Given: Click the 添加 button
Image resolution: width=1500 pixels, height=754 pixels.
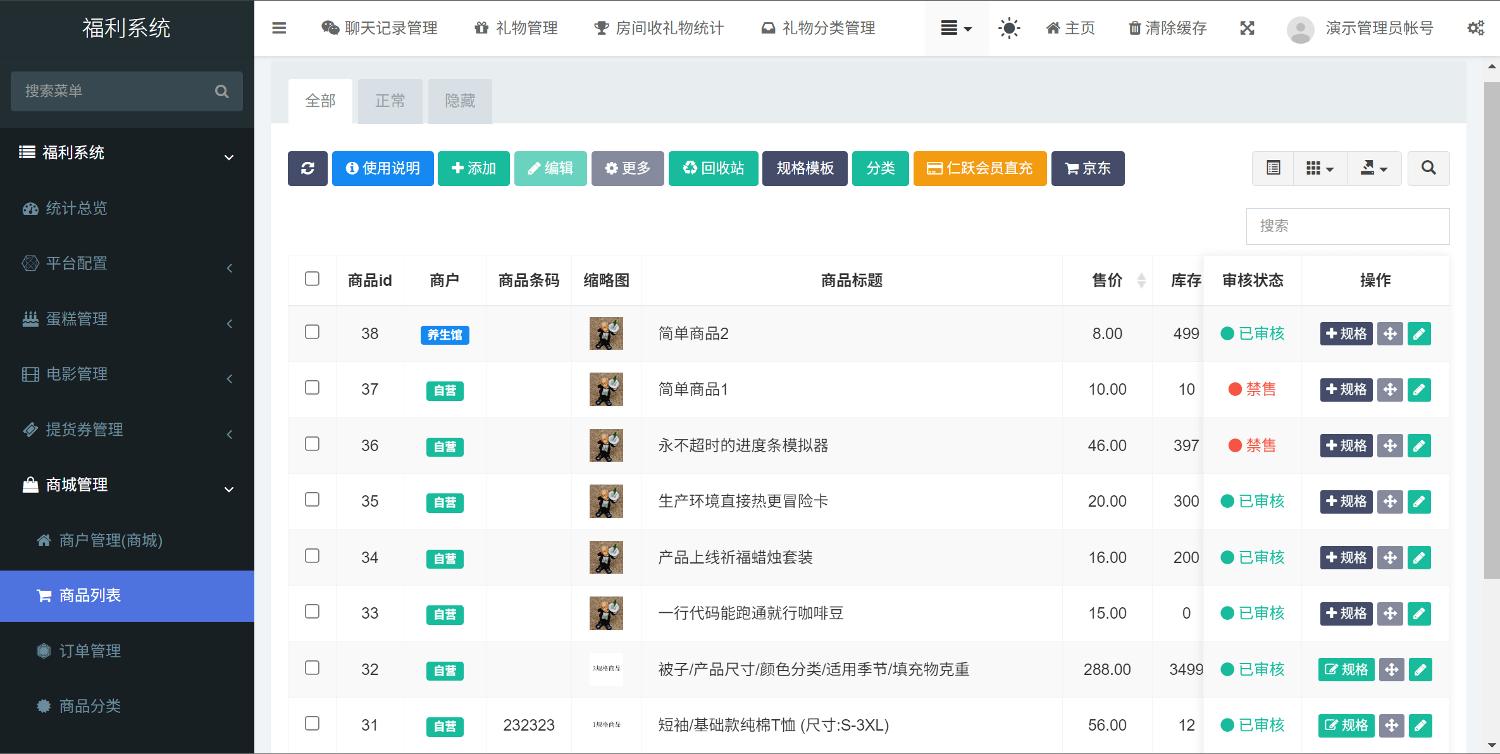Looking at the screenshot, I should (474, 168).
